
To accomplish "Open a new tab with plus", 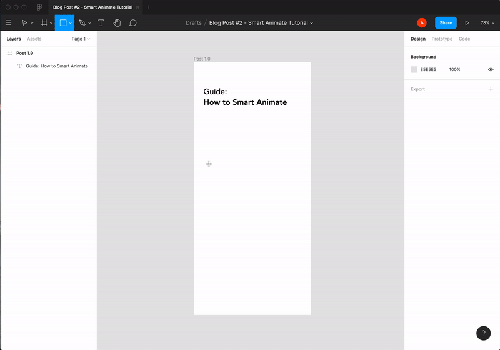I will 149,7.
